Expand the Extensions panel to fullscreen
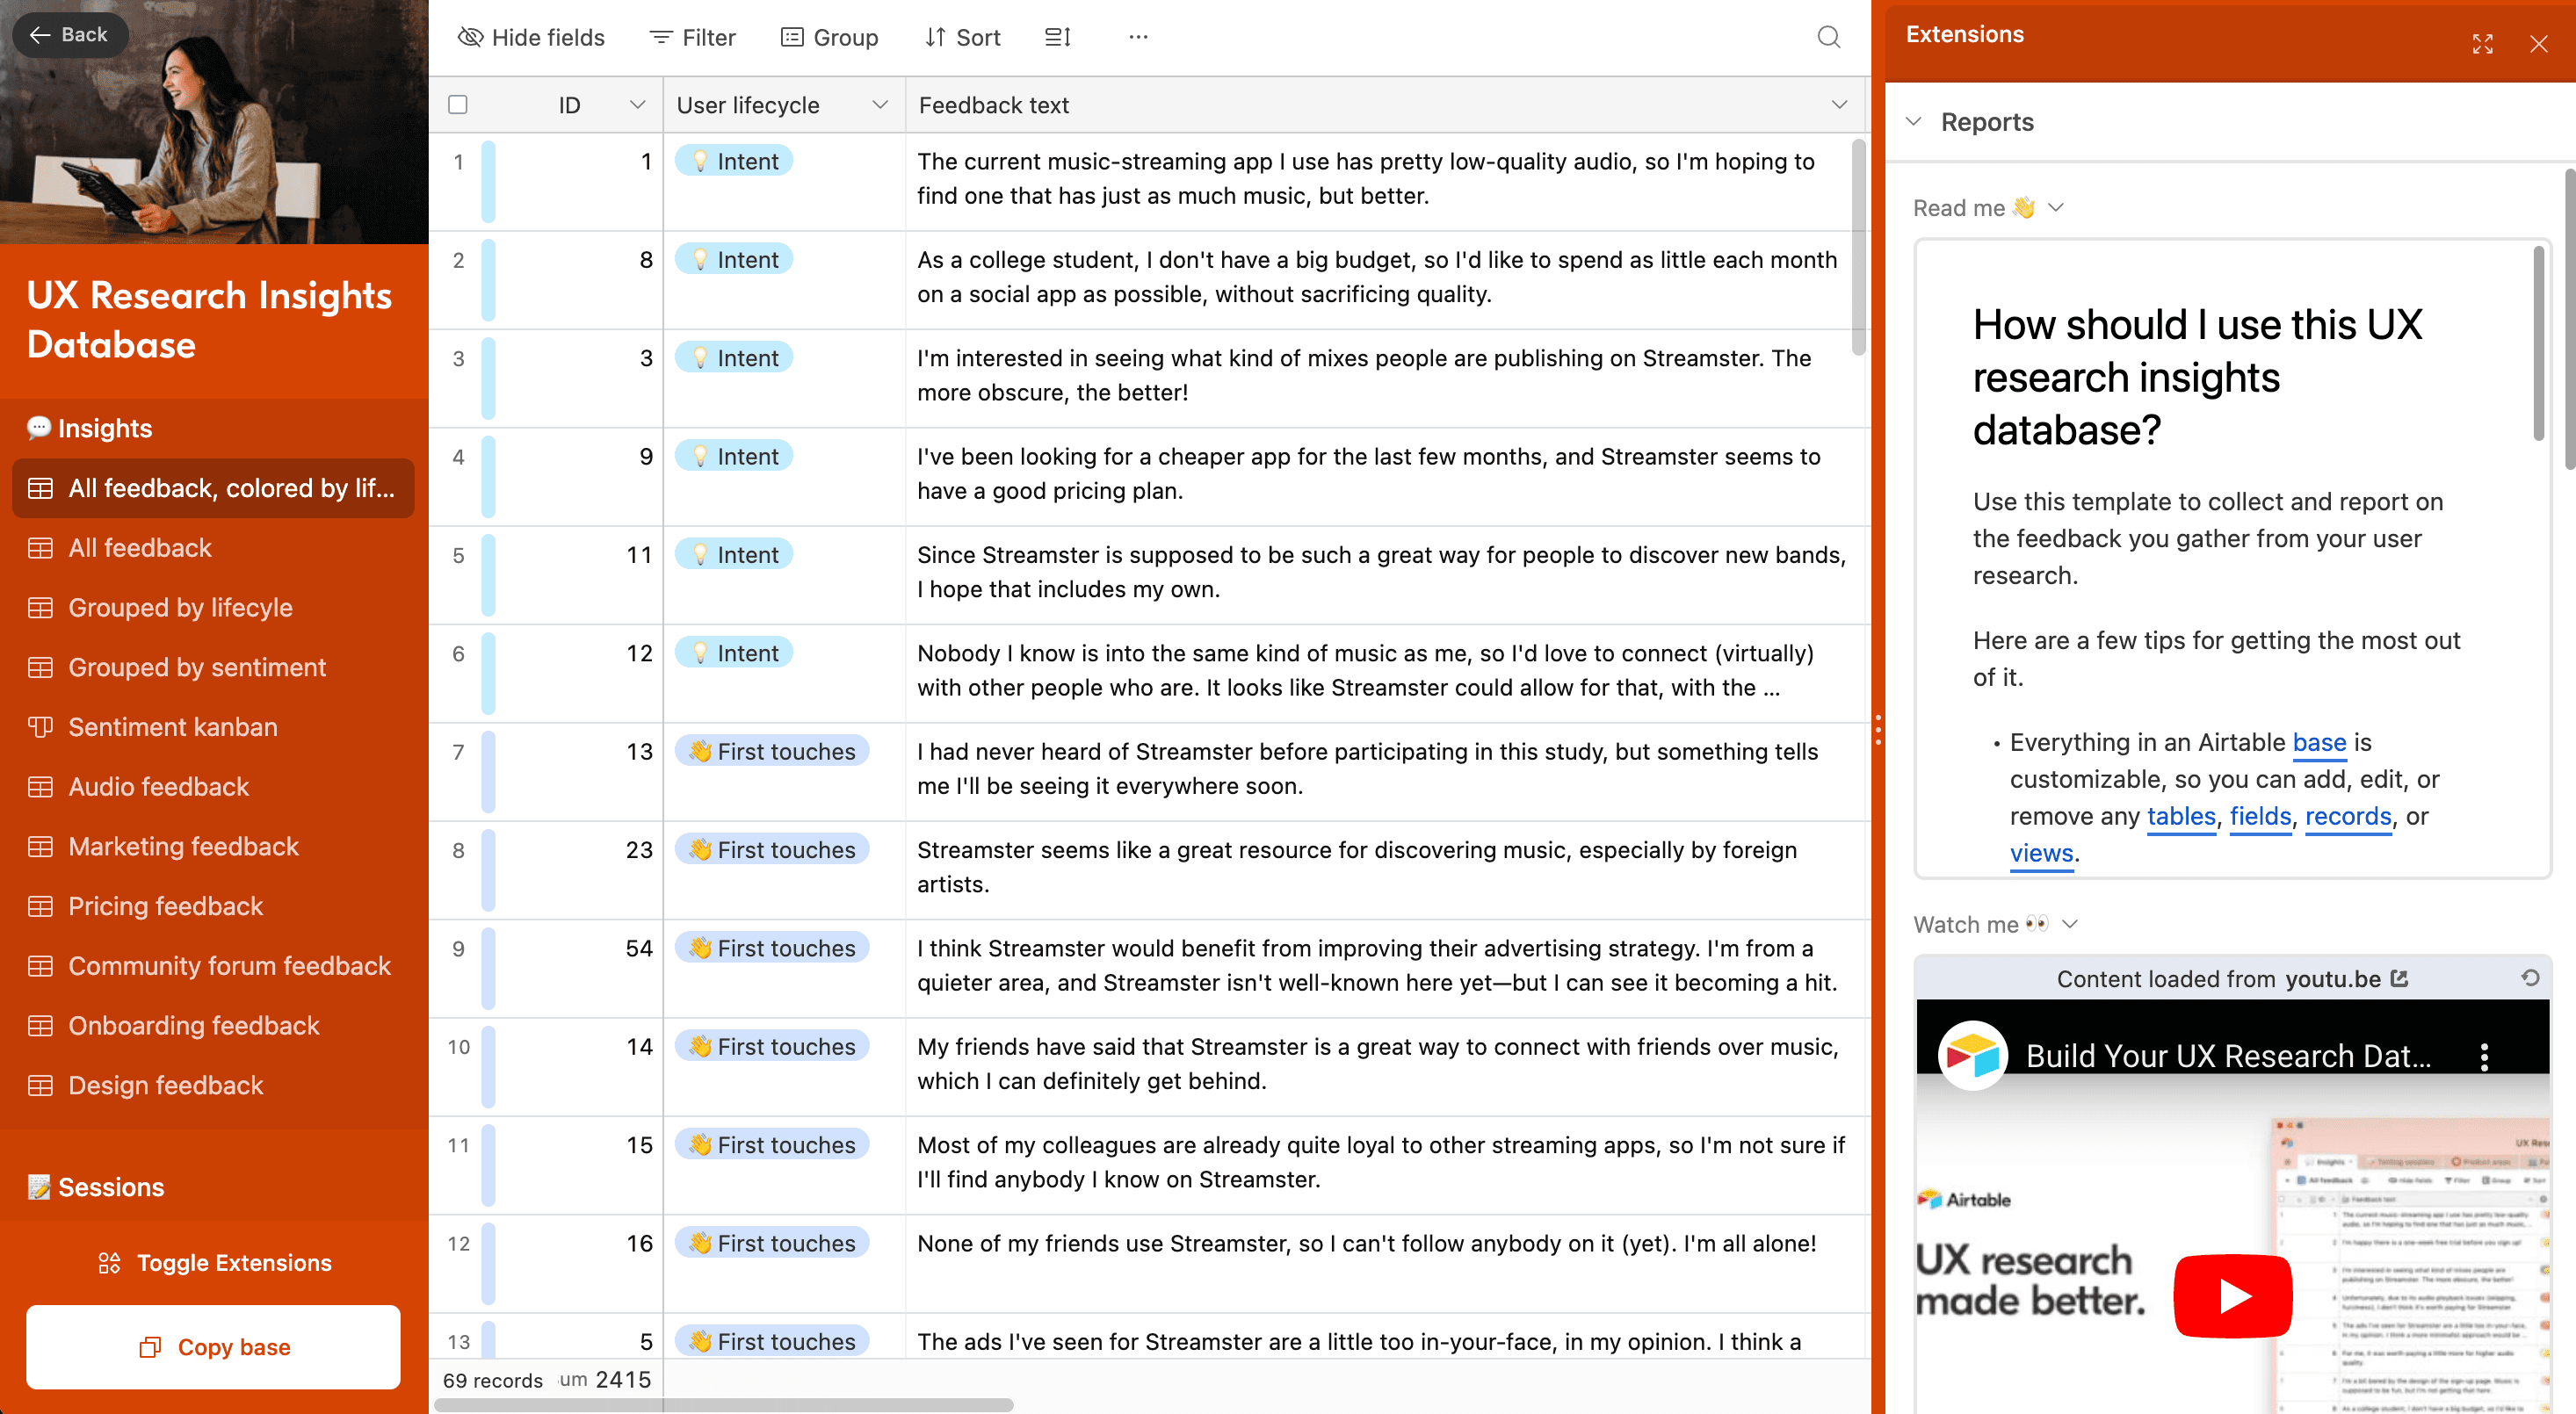This screenshot has width=2576, height=1414. (2482, 44)
